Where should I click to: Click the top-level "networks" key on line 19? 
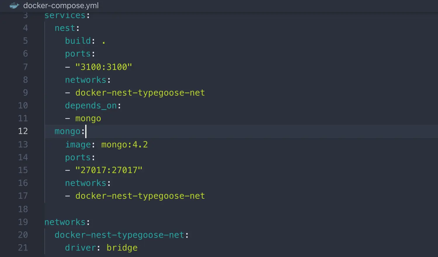point(65,222)
